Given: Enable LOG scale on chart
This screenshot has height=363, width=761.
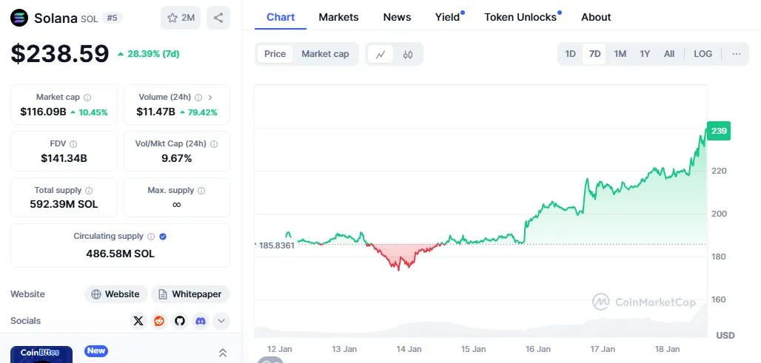Looking at the screenshot, I should [703, 54].
